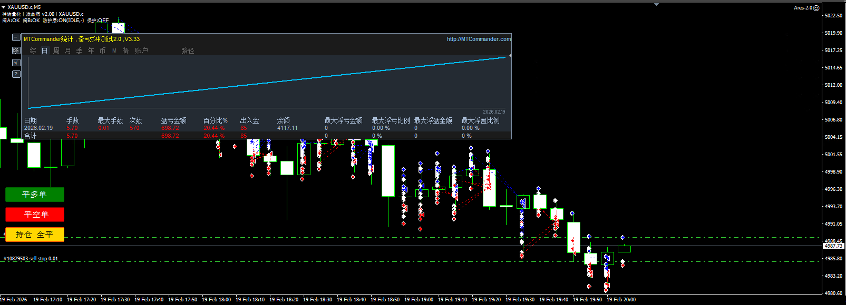Viewport: 846px width, 305px height.
Task: Select the 综 summary tab
Action: 33,50
